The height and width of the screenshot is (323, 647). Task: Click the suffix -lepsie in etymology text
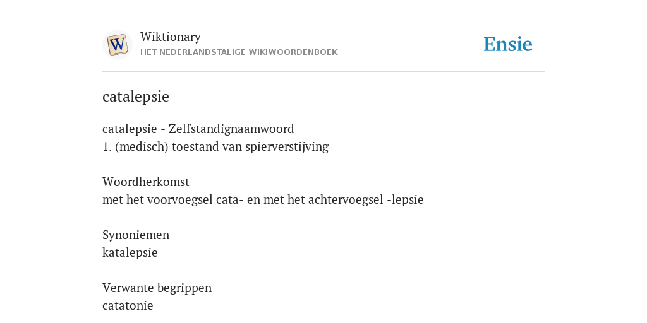405,200
